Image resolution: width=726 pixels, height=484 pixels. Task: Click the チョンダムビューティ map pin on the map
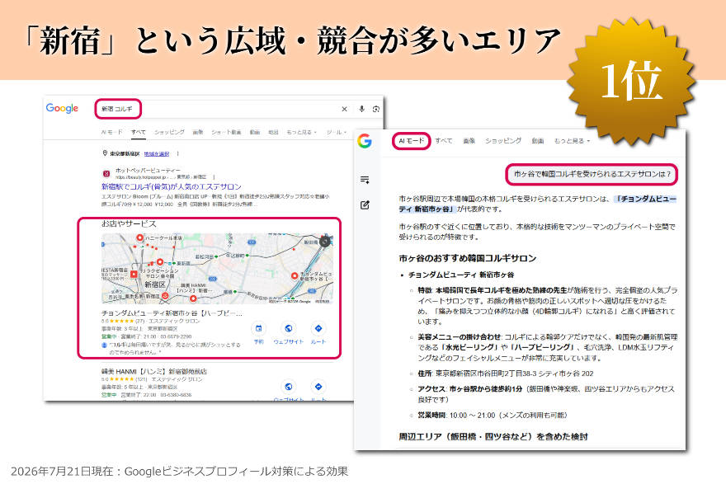294,275
